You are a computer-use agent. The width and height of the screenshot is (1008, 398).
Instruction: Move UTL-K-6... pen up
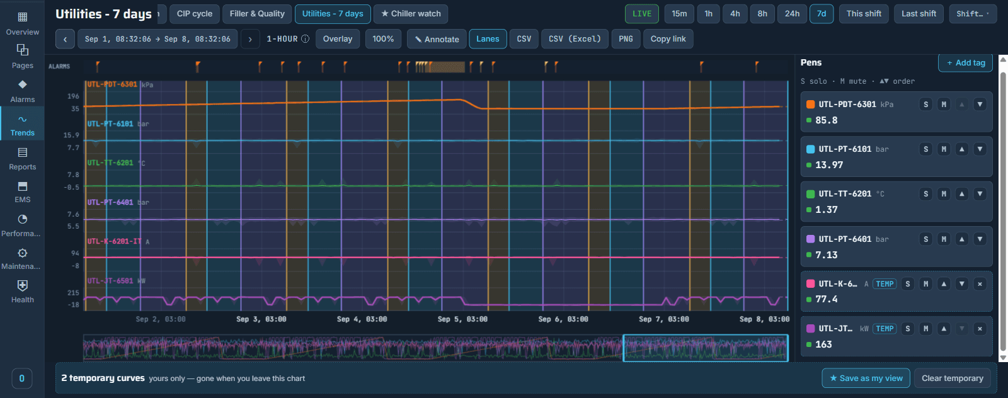coord(943,284)
